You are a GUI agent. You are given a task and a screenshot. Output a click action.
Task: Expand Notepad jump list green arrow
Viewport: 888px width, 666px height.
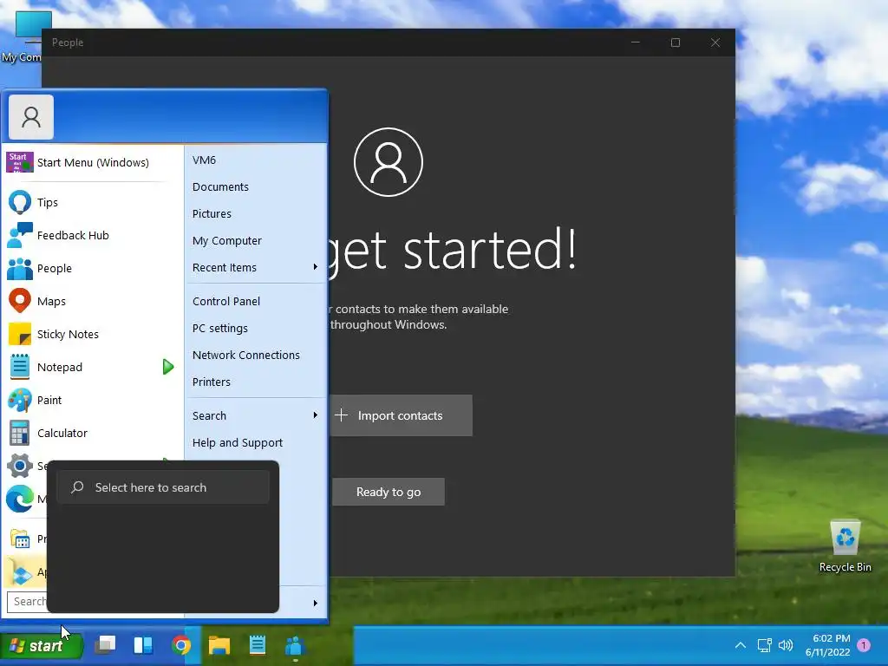[x=168, y=367]
